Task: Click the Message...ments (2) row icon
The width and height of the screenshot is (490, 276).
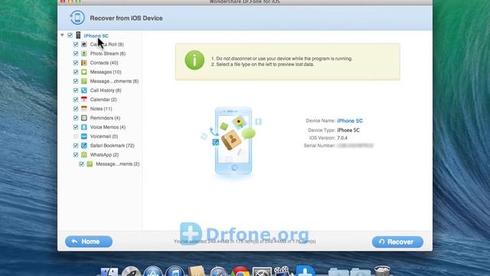Action: click(x=90, y=164)
